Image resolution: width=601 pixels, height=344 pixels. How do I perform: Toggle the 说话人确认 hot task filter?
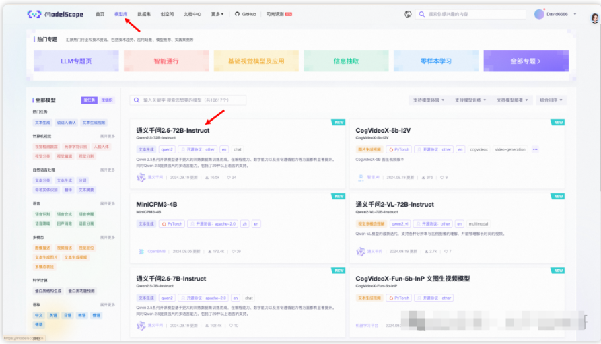[x=67, y=123]
